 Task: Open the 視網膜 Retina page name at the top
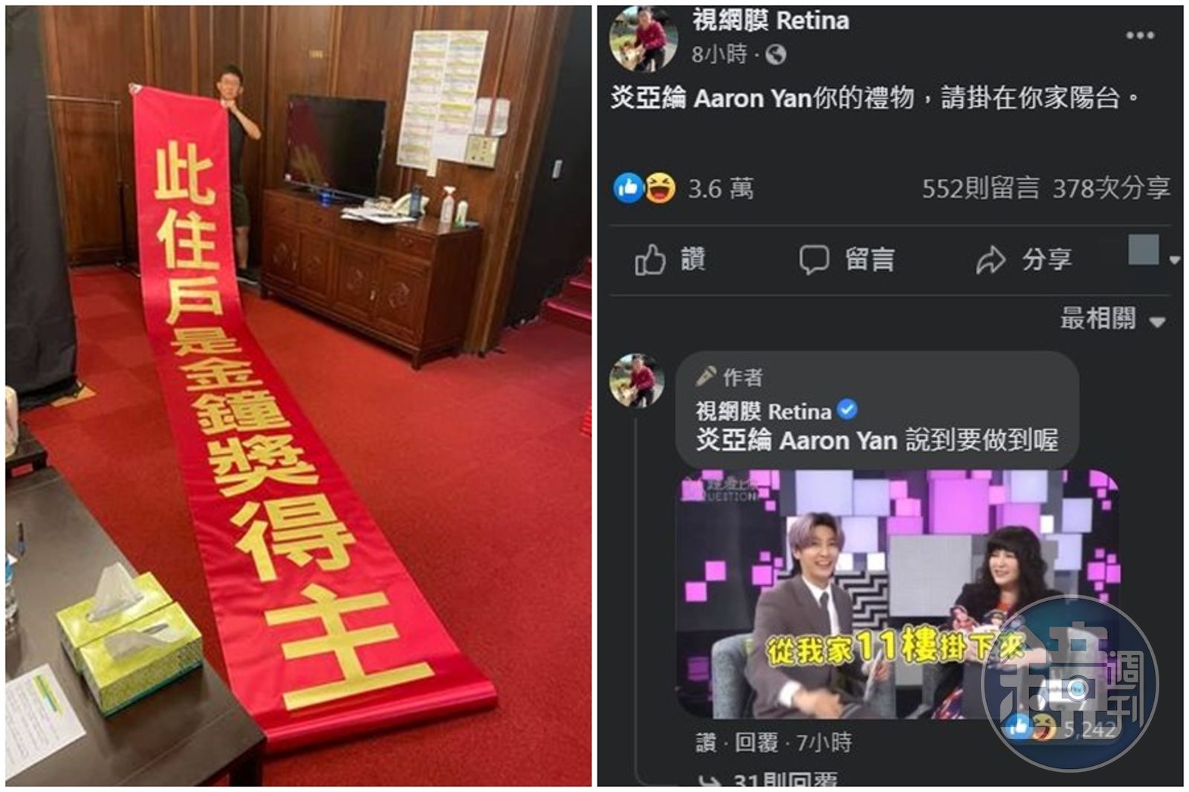coord(771,20)
